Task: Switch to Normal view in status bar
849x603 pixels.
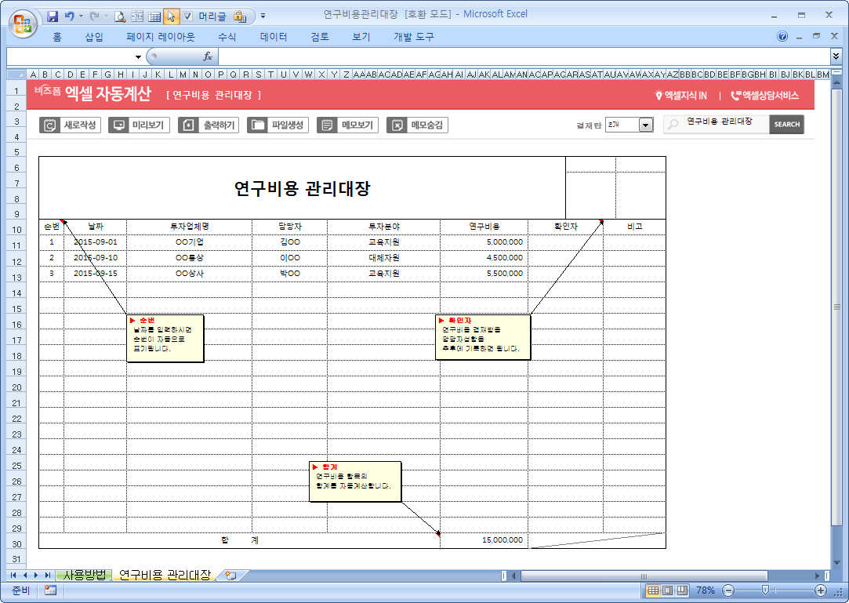Action: point(653,590)
